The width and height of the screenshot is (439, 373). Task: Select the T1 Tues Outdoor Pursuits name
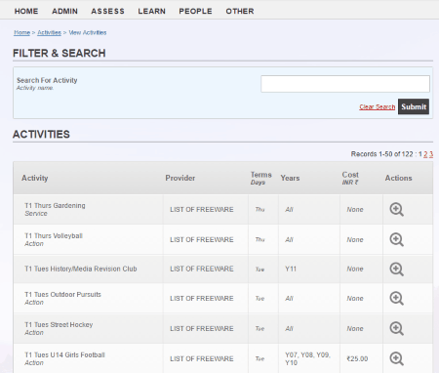[x=62, y=295]
